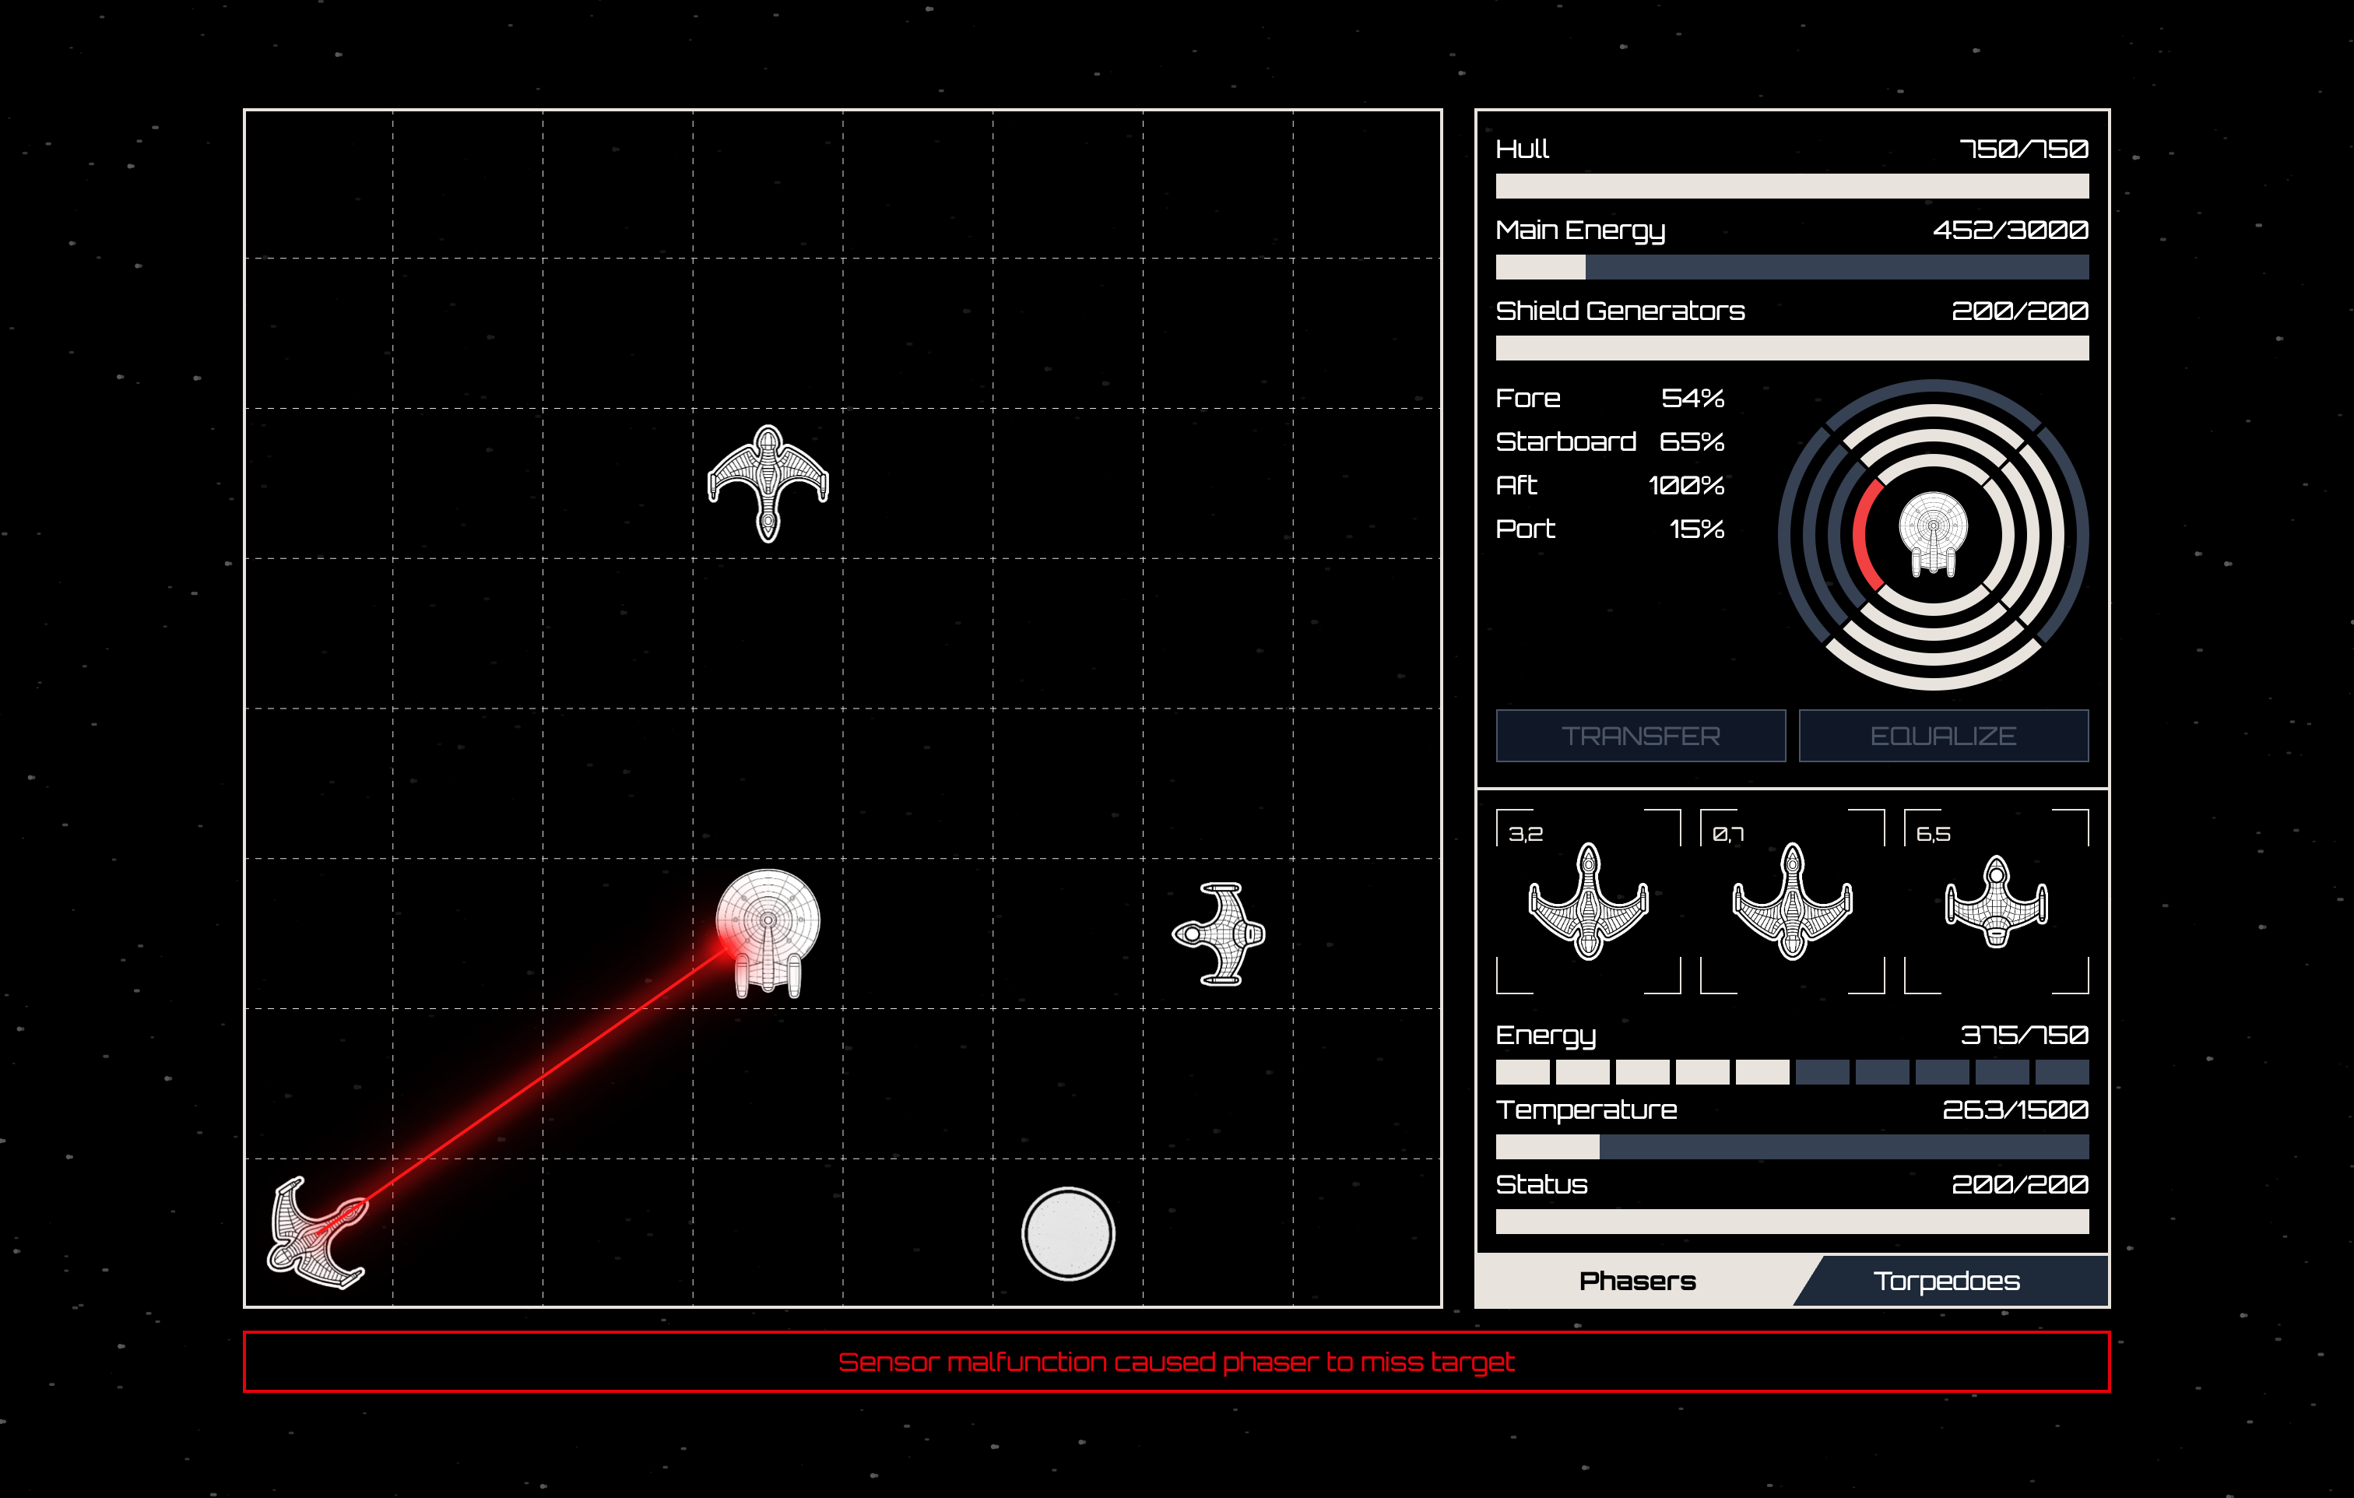Click the red port shield arc
Image resolution: width=2354 pixels, height=1498 pixels.
pyautogui.click(x=1861, y=536)
